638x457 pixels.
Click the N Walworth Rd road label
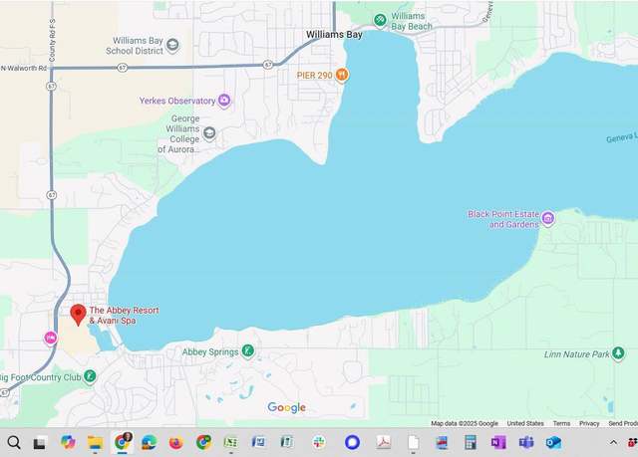[24, 69]
